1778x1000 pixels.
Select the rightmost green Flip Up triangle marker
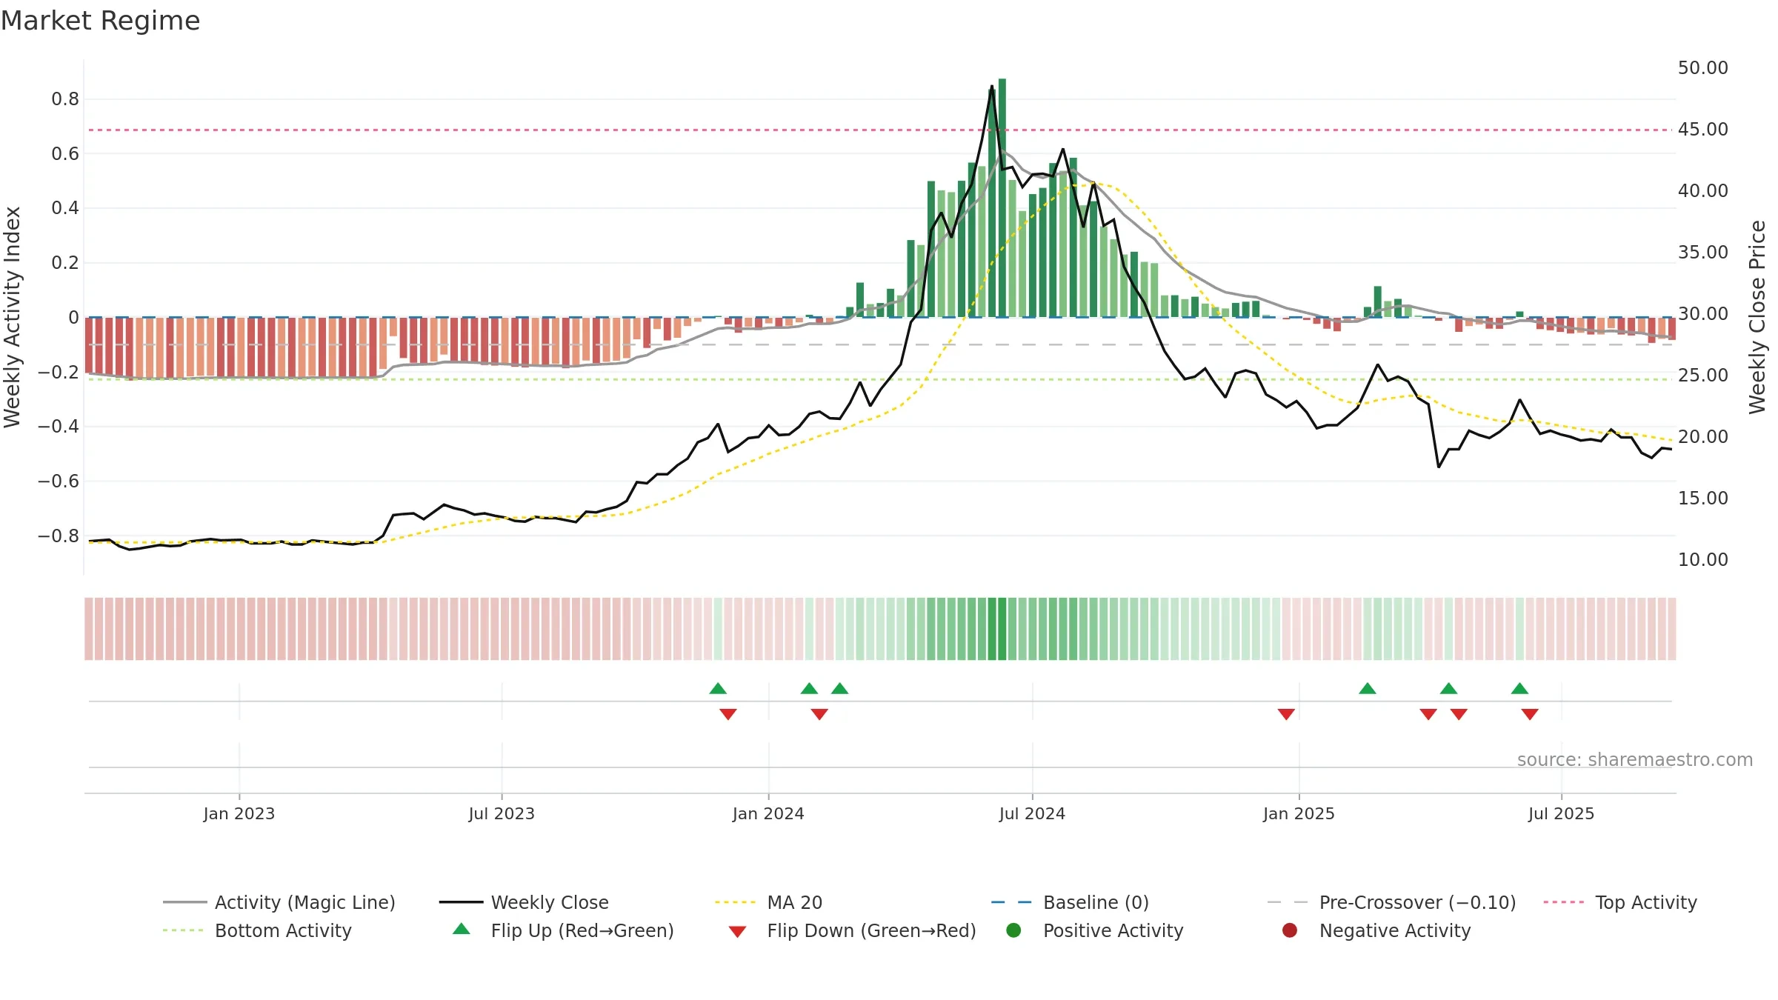[x=1519, y=689]
